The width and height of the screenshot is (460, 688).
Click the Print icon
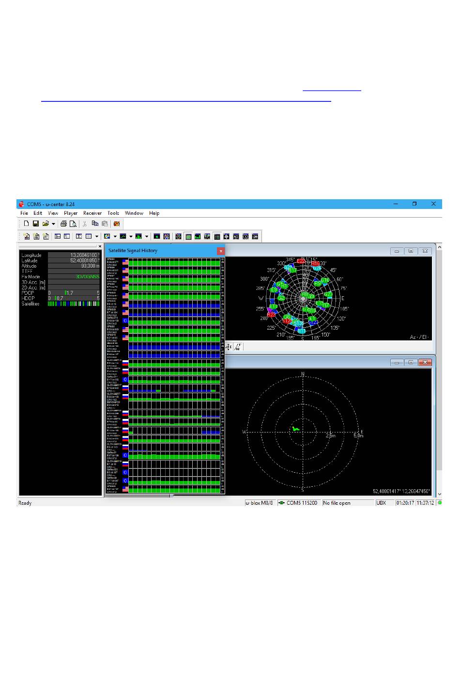[x=63, y=224]
